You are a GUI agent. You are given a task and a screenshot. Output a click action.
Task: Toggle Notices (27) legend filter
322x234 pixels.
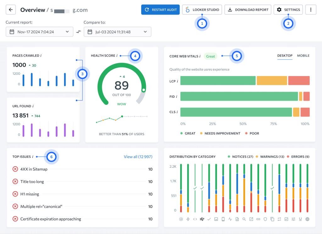240,156
